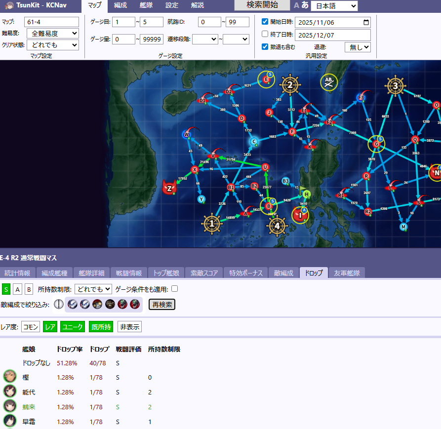Toggle the 撤退も含む checkbox
Image resolution: width=441 pixels, height=429 pixels.
265,47
